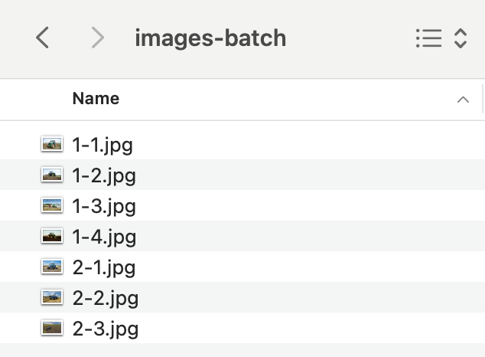Open the list view options button
The width and height of the screenshot is (485, 357).
pos(428,38)
